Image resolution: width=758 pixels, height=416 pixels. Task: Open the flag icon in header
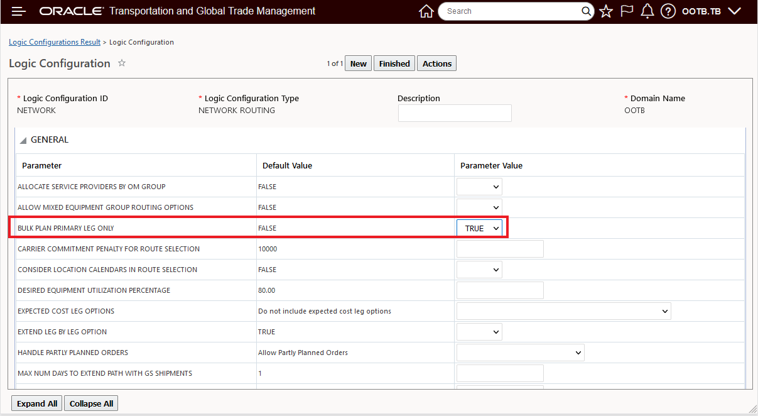(x=627, y=11)
